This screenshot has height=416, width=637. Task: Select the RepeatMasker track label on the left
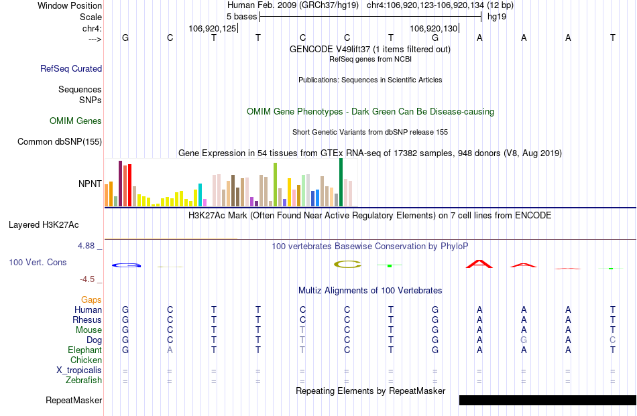[74, 400]
